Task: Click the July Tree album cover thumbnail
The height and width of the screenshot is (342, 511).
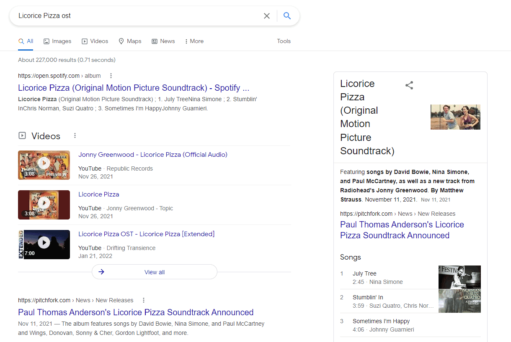Action: point(459,277)
